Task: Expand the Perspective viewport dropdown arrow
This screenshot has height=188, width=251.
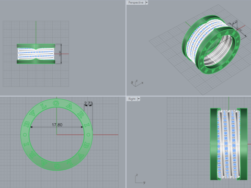Action: (x=146, y=3)
